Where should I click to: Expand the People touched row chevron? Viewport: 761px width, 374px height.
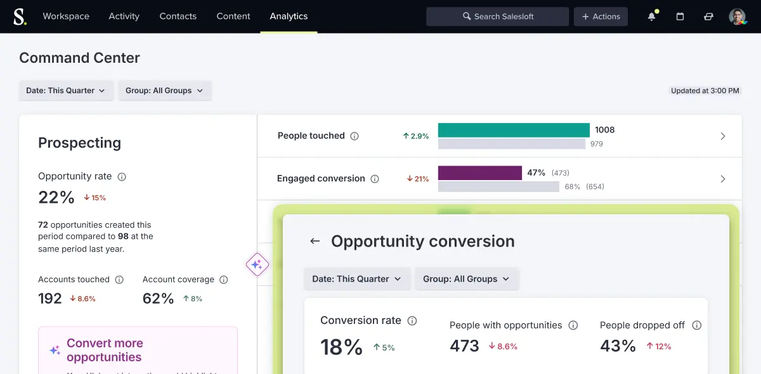point(723,136)
